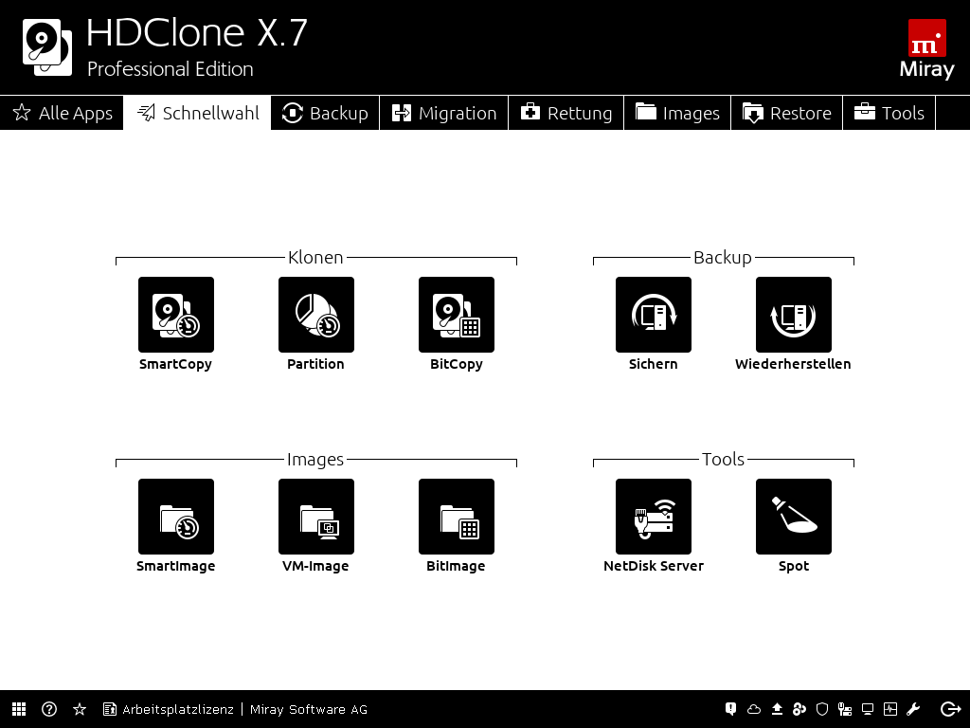
Task: Launch the VM-Image tool
Action: tap(316, 517)
